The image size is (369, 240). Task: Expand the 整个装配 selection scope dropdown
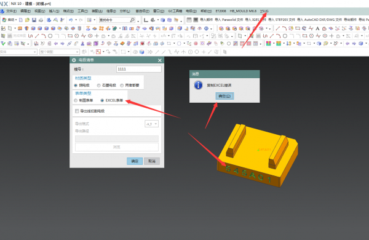tap(59, 52)
